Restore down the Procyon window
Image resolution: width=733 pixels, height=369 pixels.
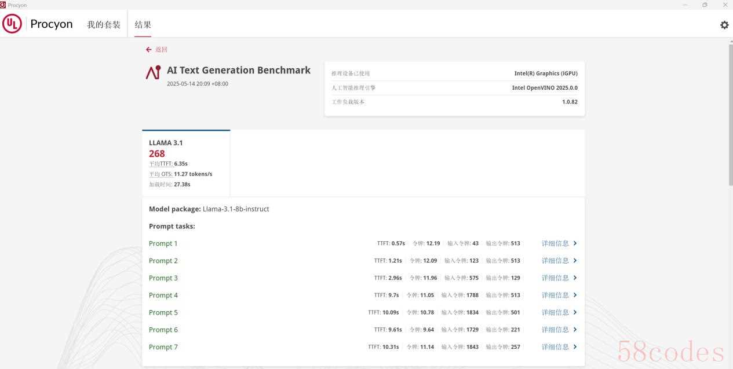point(705,5)
